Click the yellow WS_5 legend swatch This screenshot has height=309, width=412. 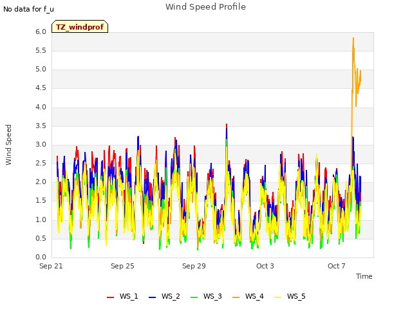tap(277, 297)
